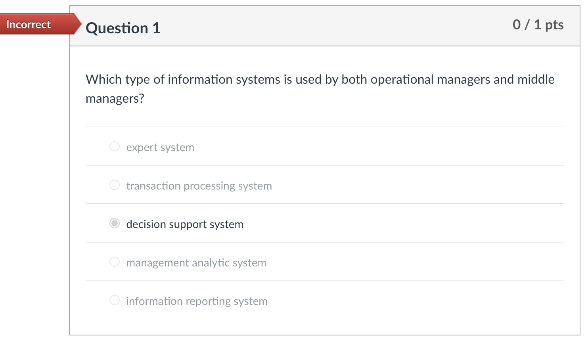Click 'management analytic system' answer label
Viewport: 588px width, 339px height.
(x=196, y=263)
